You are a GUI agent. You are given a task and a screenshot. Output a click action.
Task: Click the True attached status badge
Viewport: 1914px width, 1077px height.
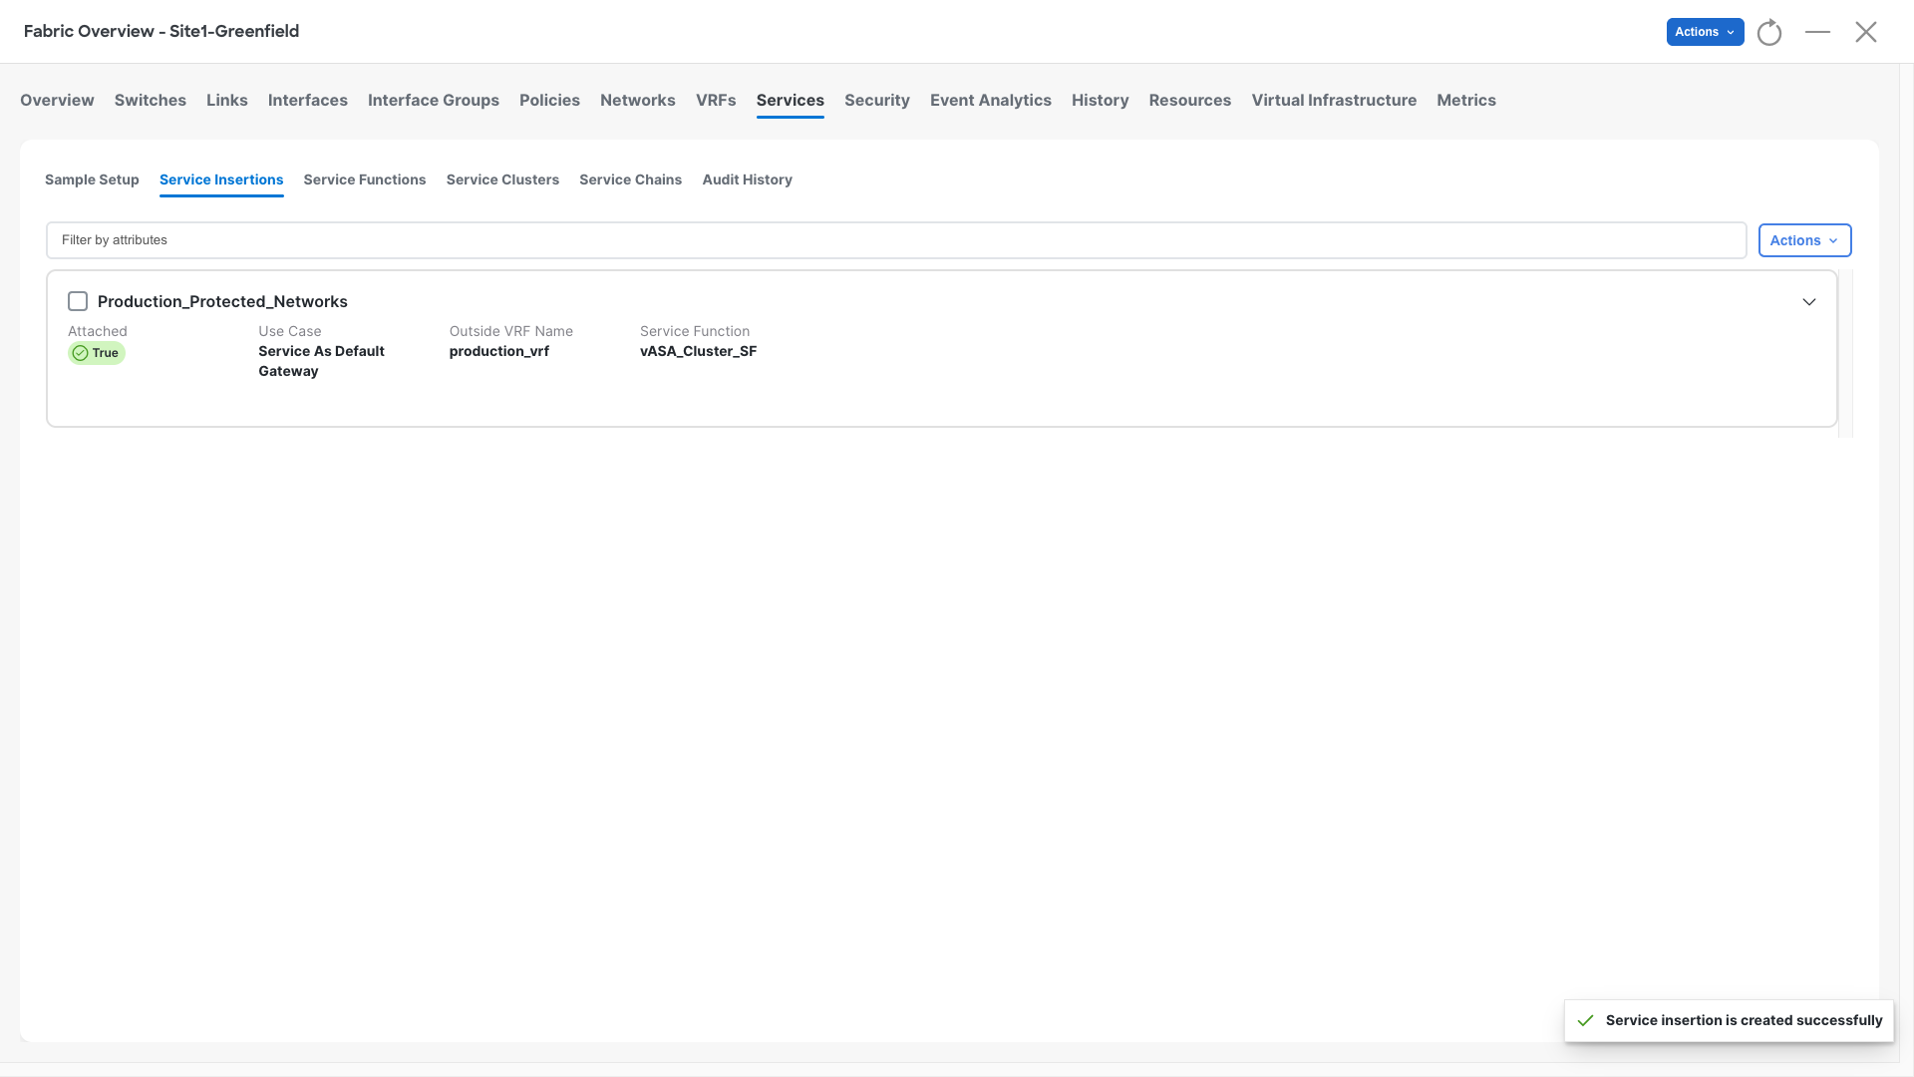tap(97, 353)
